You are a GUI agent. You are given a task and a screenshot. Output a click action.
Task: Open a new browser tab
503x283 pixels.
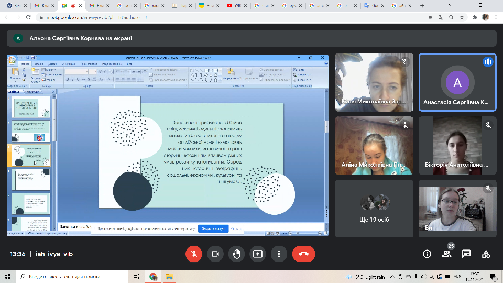[x=422, y=6]
